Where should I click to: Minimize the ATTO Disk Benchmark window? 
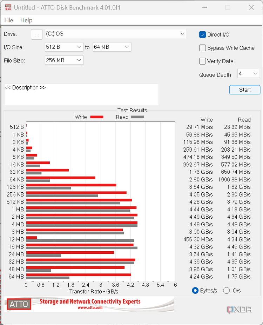point(204,8)
